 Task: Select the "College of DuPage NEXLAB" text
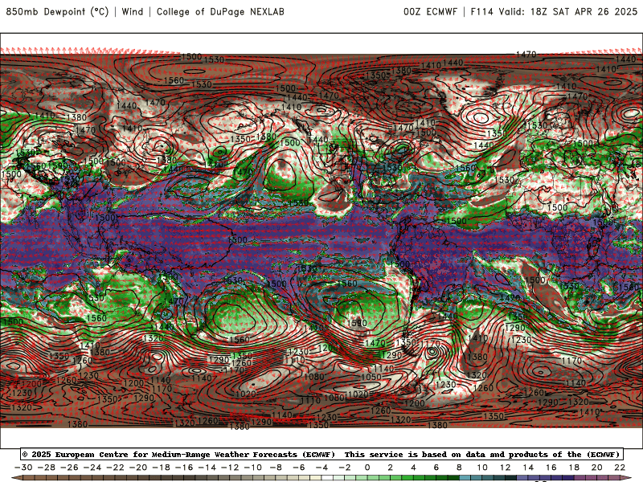click(x=220, y=11)
